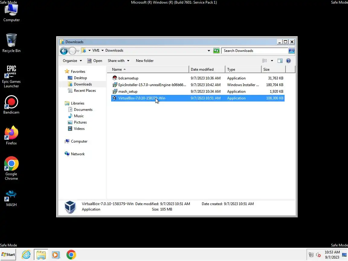Click VM1 in the address breadcrumb
This screenshot has width=348, height=261.
pyautogui.click(x=96, y=51)
